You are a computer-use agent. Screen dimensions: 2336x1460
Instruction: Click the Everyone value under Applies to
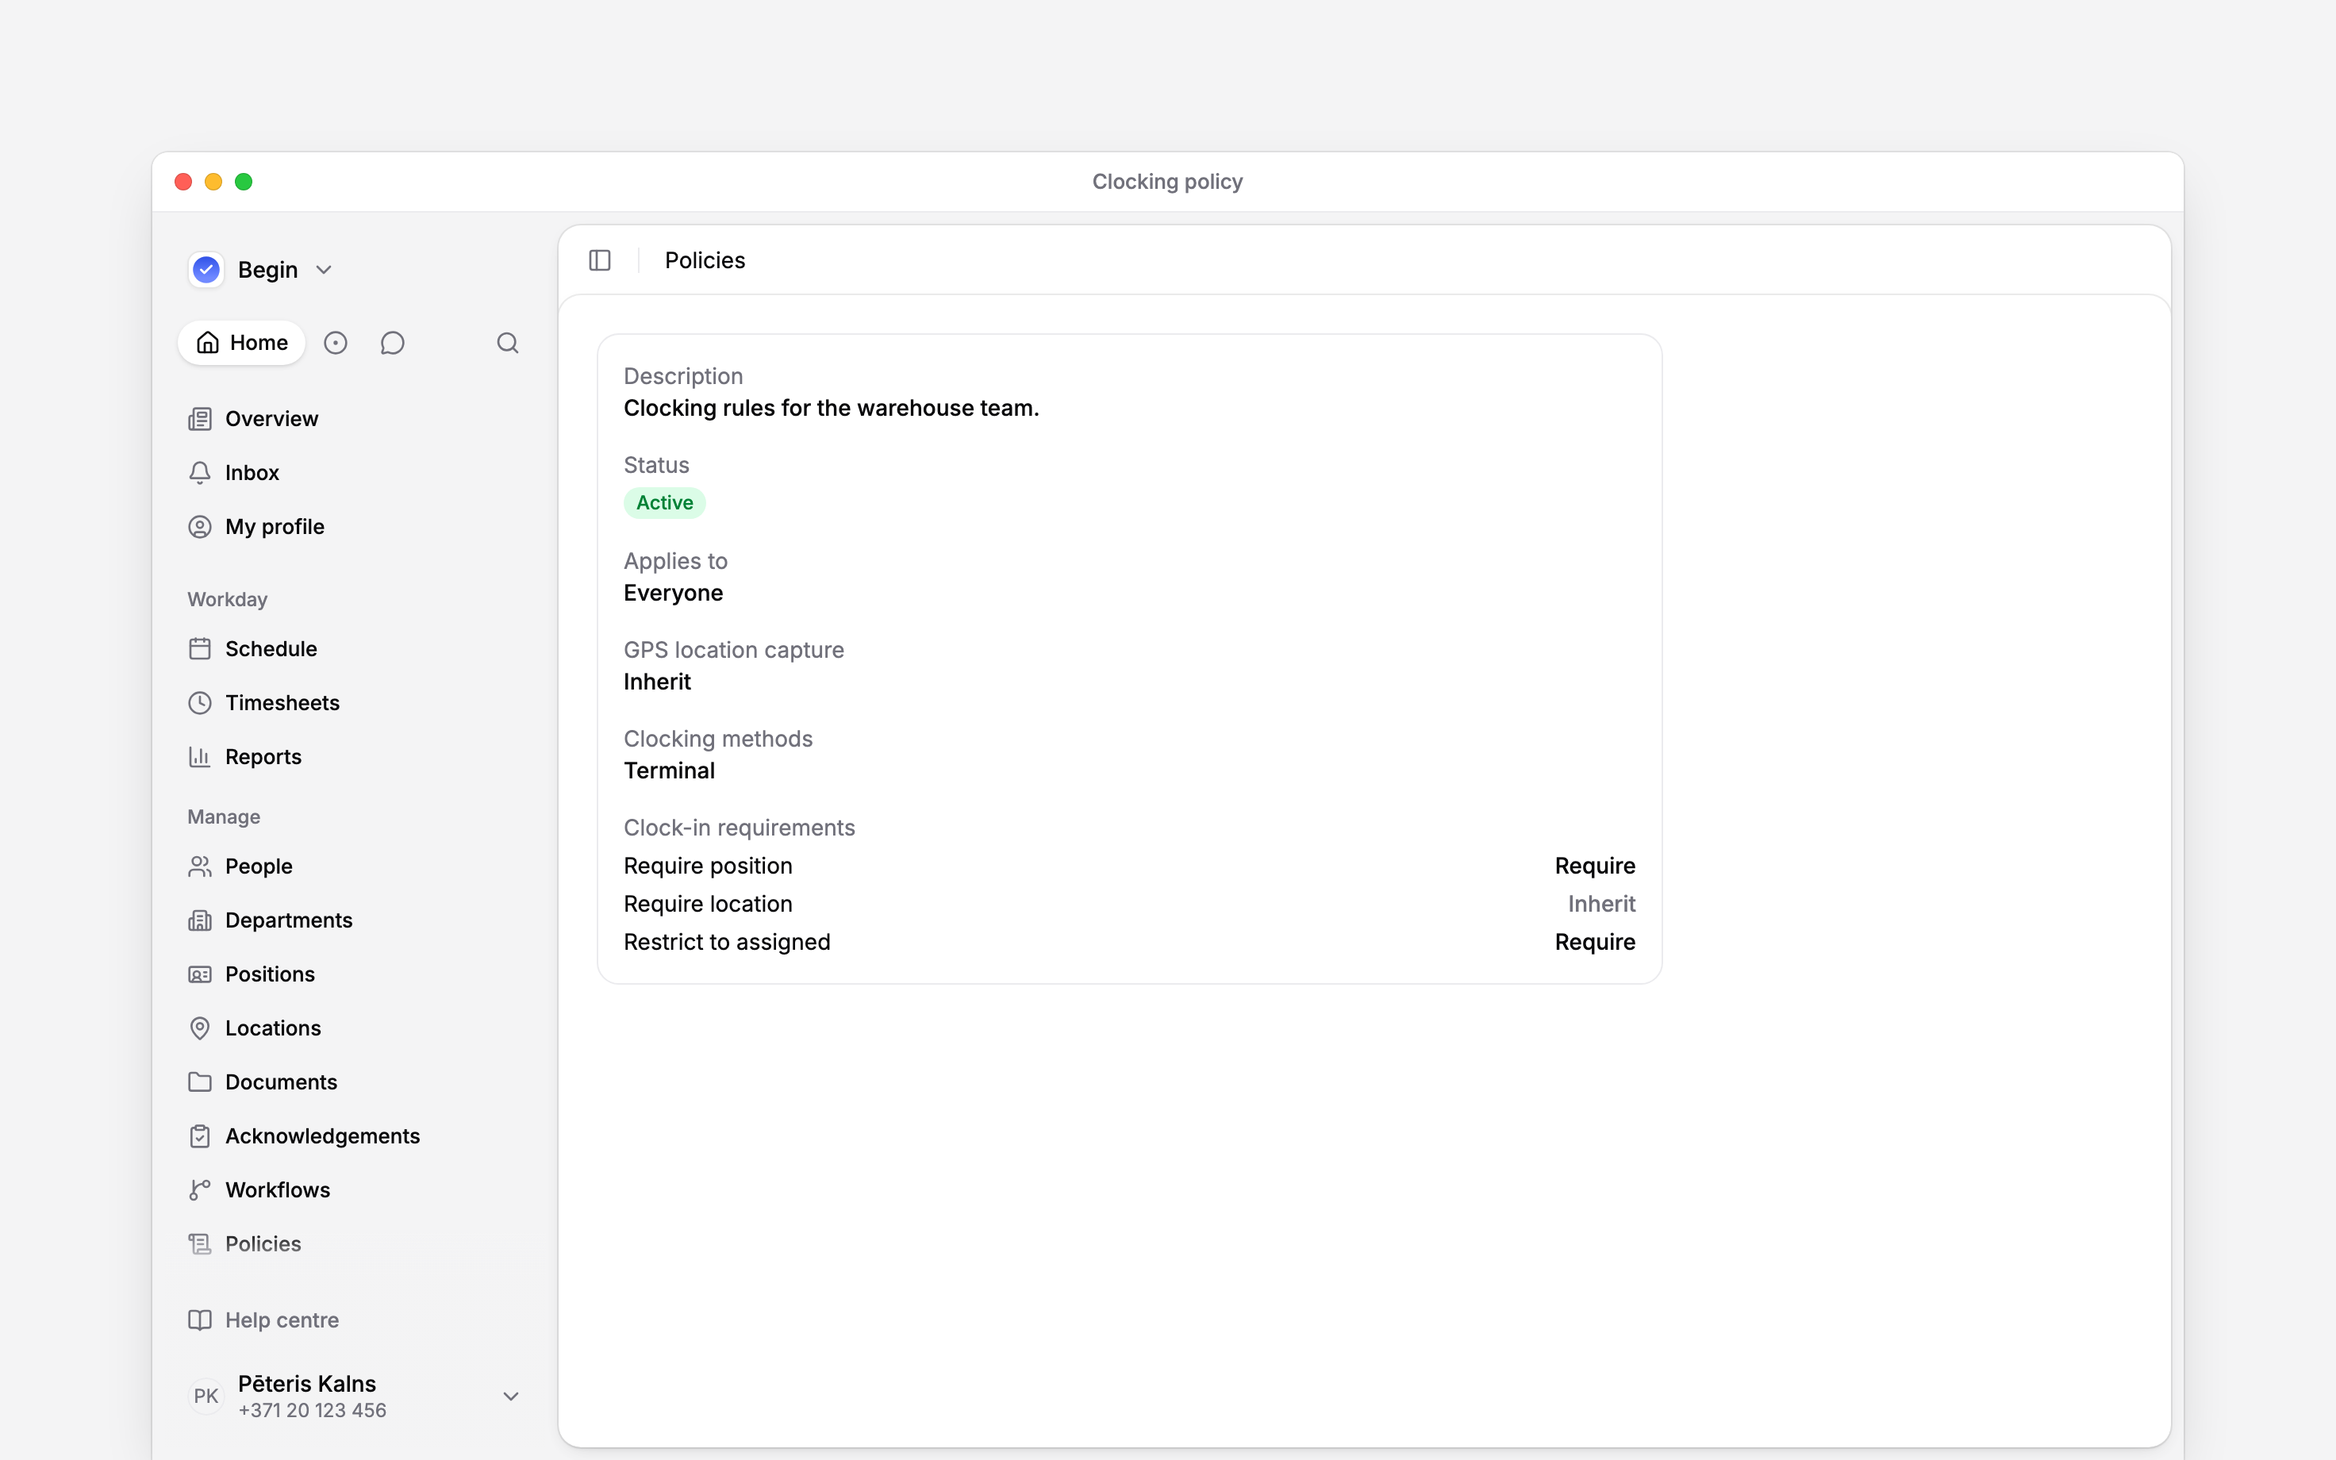[x=673, y=593]
